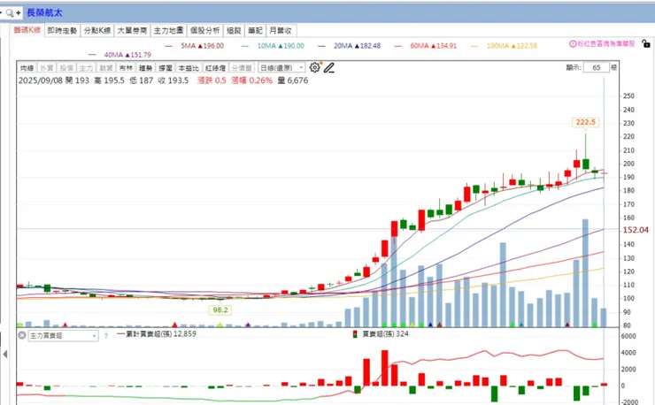The height and width of the screenshot is (405, 655).
Task: Click 20MA 182.48 legend entry
Action: click(350, 46)
